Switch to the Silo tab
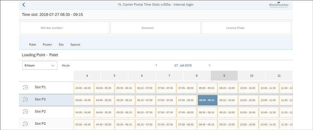Screen dimensions: 313x130 click(x=61, y=44)
